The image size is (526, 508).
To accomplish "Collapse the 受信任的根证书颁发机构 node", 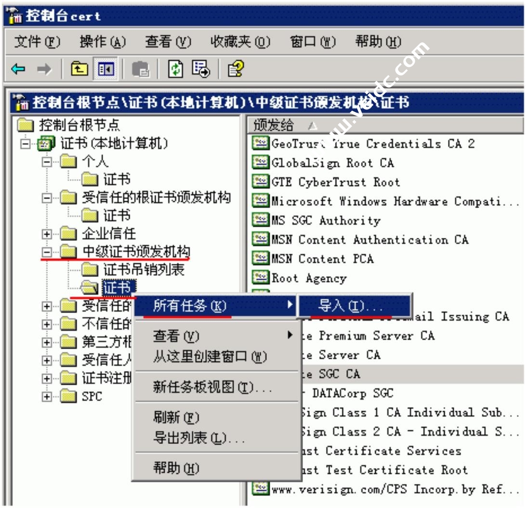I will [47, 198].
